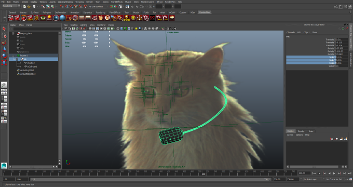
Task: Click the blue sphere RenderMan shelf icon
Action: coord(62,18)
